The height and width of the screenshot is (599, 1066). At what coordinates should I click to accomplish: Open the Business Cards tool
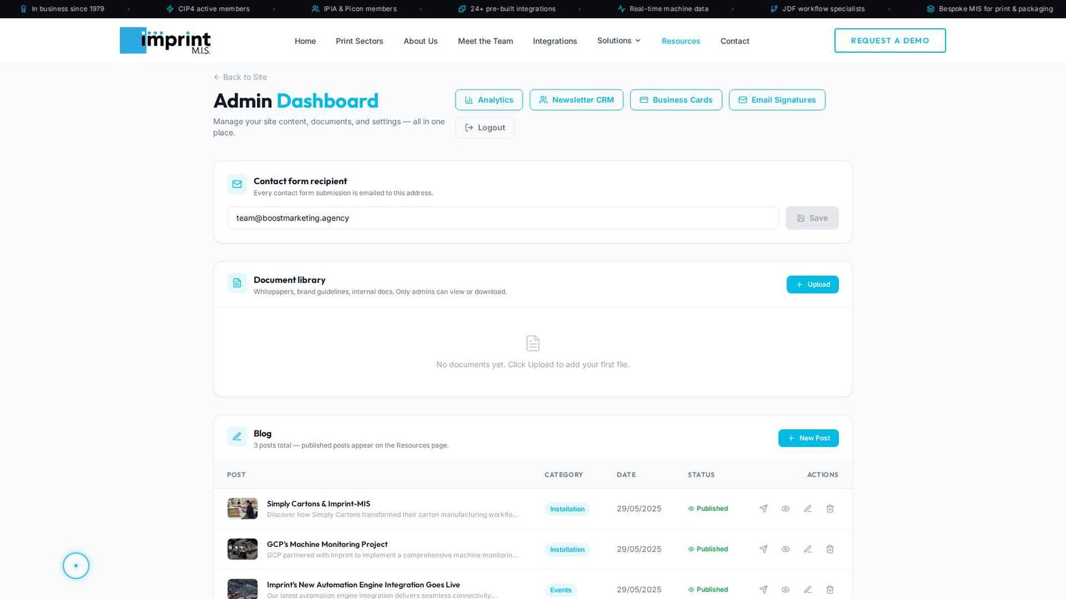tap(676, 100)
